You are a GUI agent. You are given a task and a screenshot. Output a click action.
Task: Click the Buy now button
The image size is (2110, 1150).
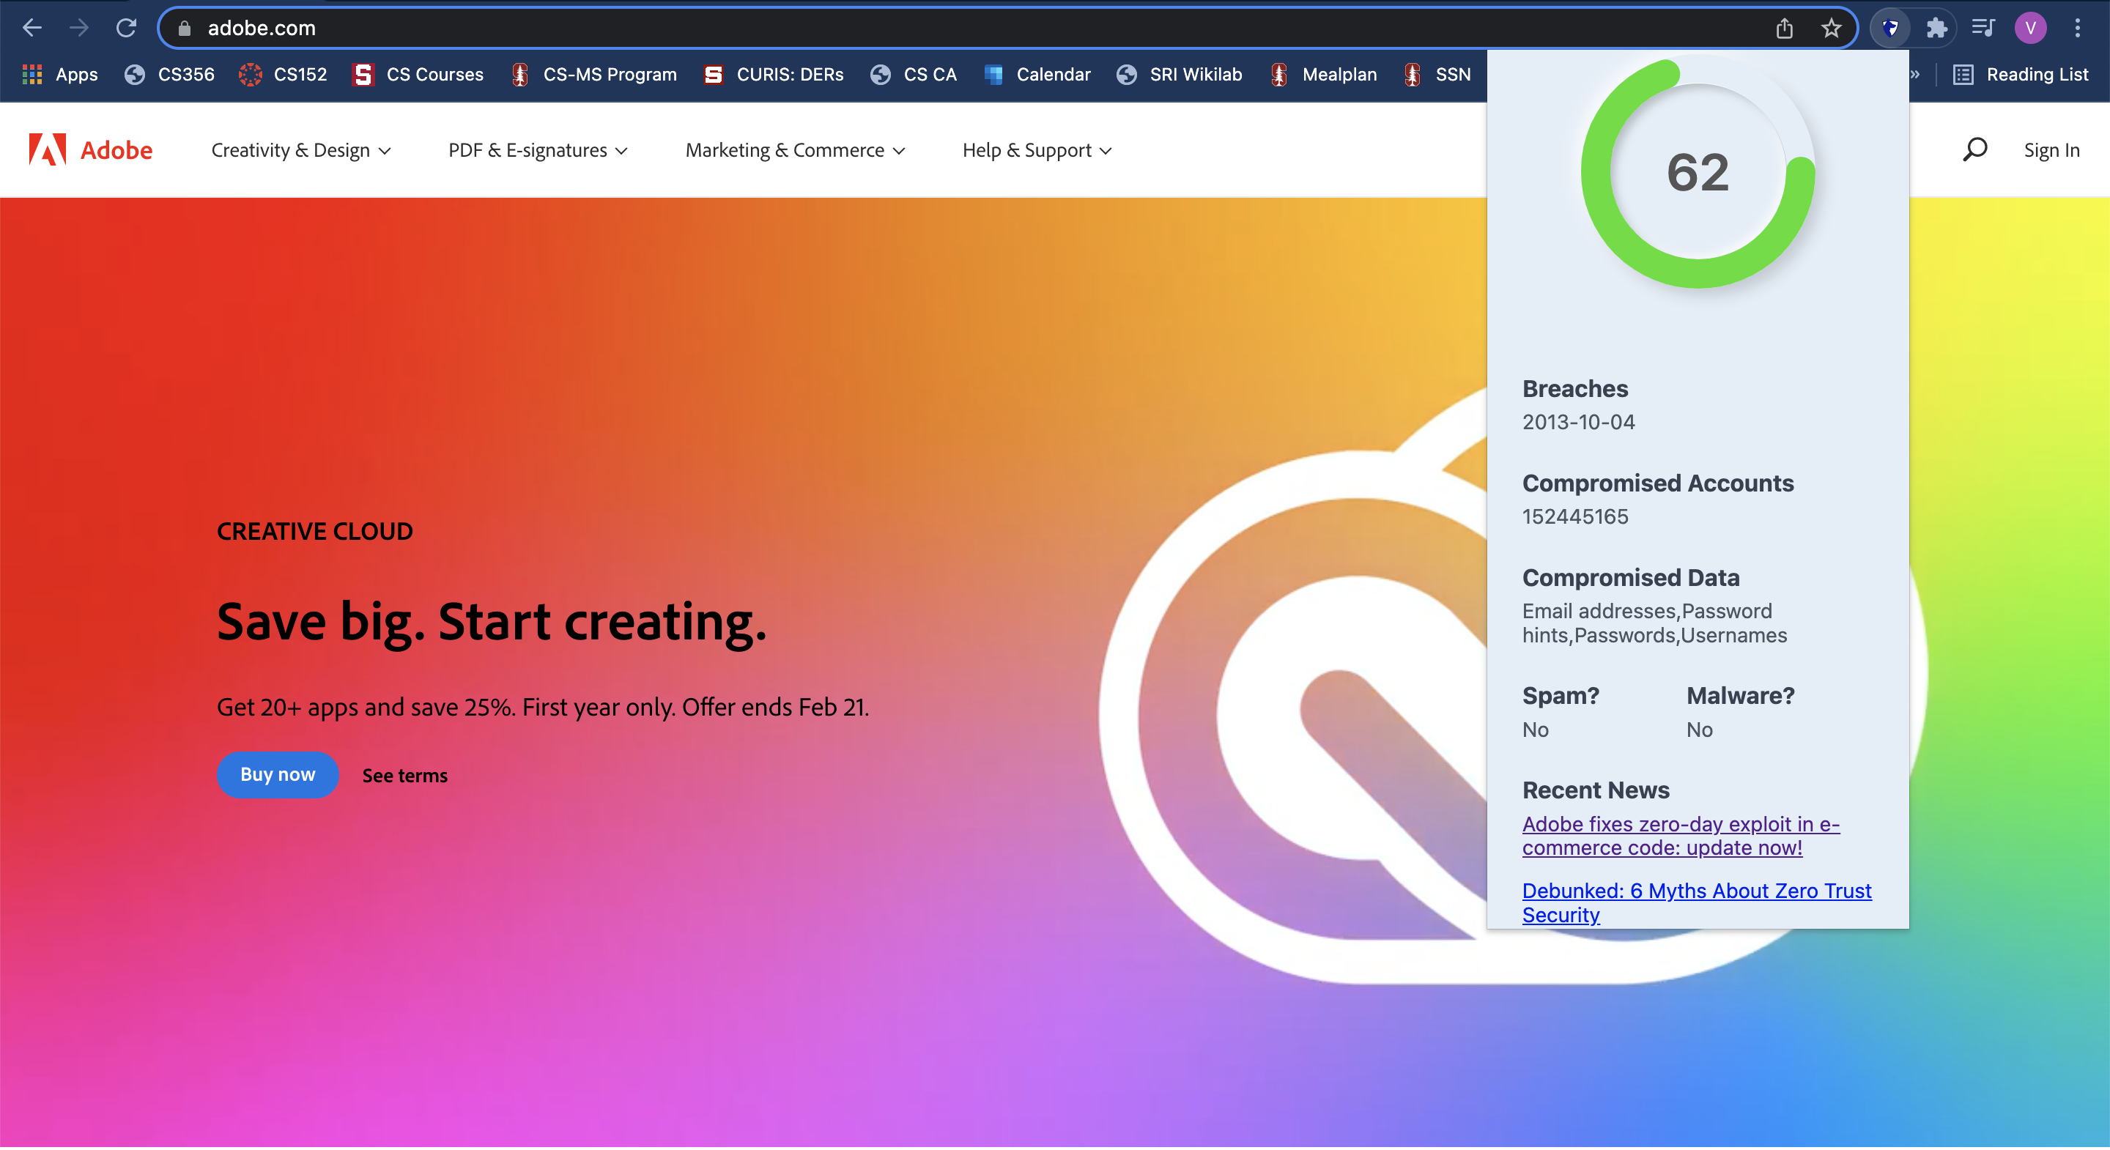[x=278, y=775]
